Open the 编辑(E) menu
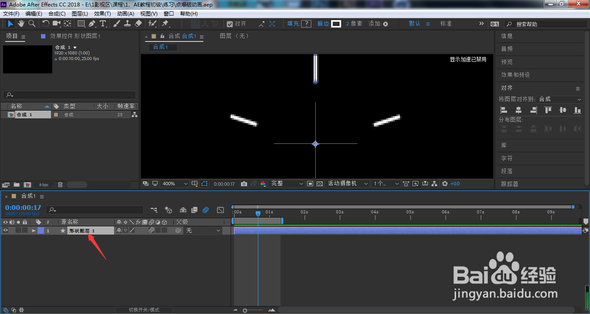The width and height of the screenshot is (590, 314). pos(34,14)
